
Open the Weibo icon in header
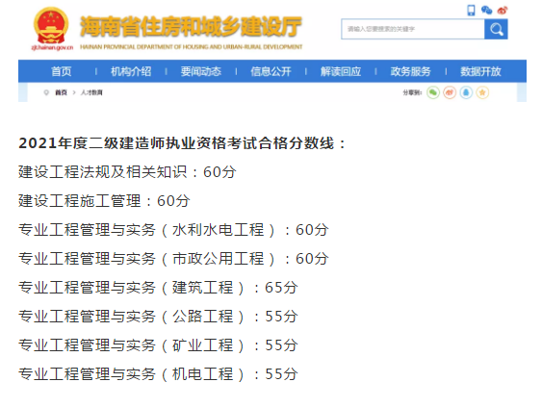click(x=503, y=11)
